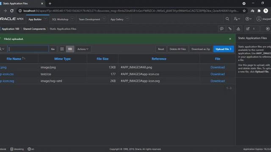Switch to View Report mode
The height and width of the screenshot is (152, 271).
[70, 49]
